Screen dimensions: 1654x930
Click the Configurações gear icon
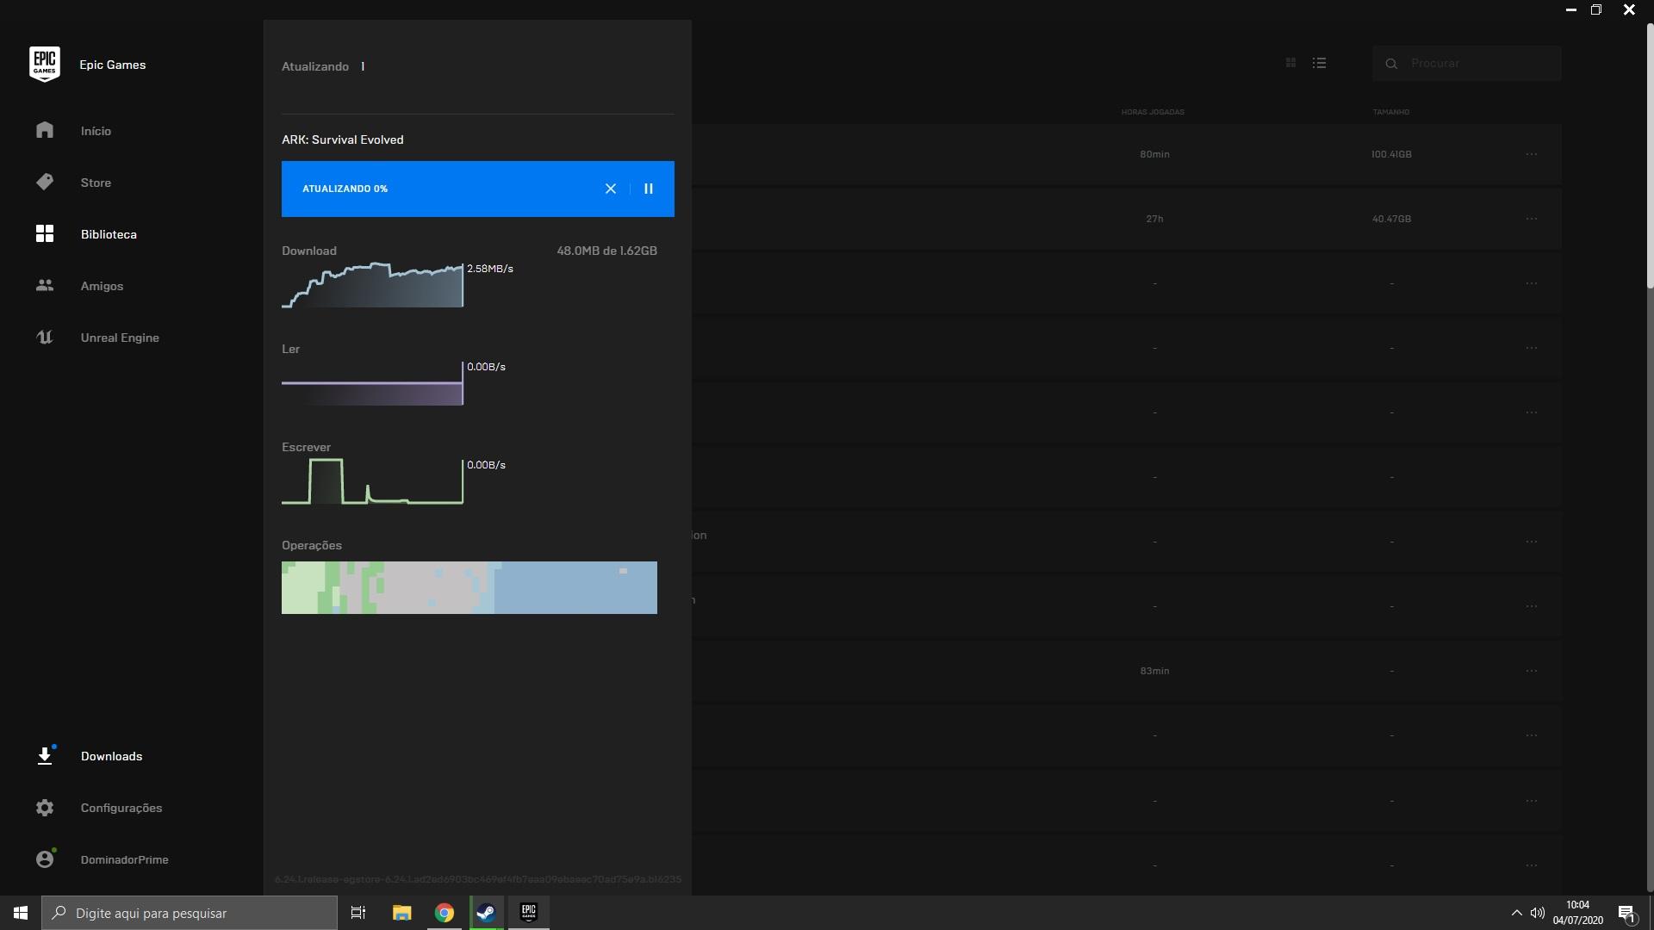click(45, 808)
